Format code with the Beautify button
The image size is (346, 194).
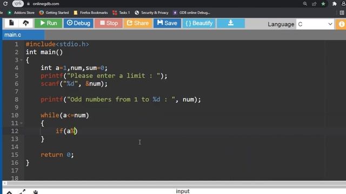click(199, 23)
